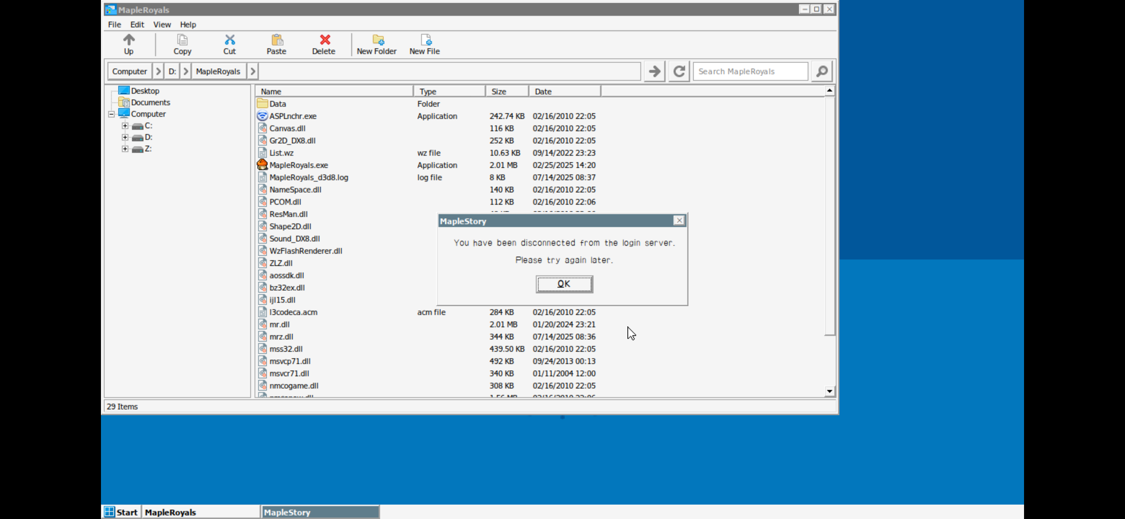Image resolution: width=1125 pixels, height=519 pixels.
Task: Click the search magnifier icon
Action: pyautogui.click(x=822, y=72)
